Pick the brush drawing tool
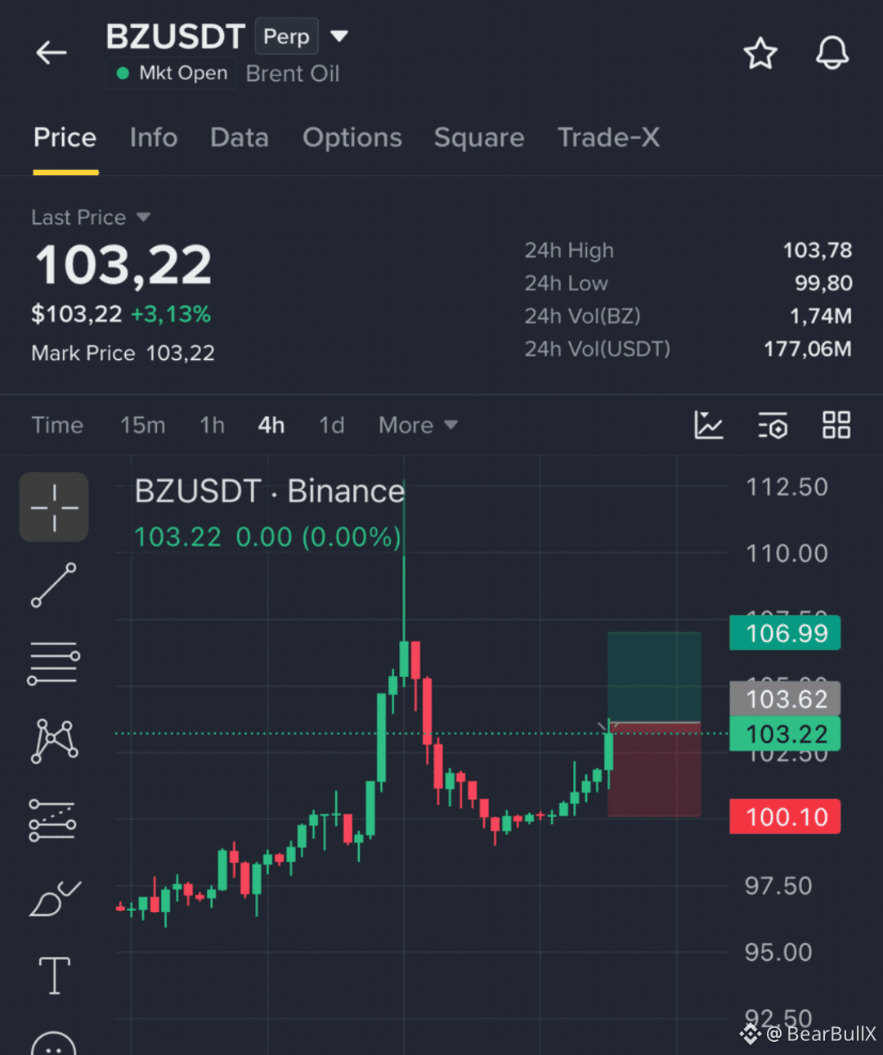This screenshot has height=1055, width=883. click(55, 898)
